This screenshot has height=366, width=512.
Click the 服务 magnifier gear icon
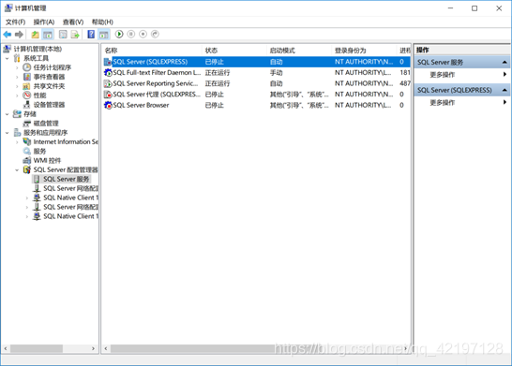pos(27,152)
